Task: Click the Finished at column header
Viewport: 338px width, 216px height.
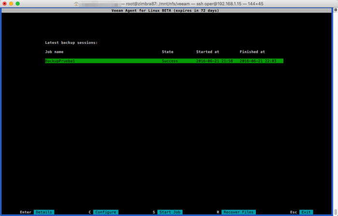Action: point(252,52)
